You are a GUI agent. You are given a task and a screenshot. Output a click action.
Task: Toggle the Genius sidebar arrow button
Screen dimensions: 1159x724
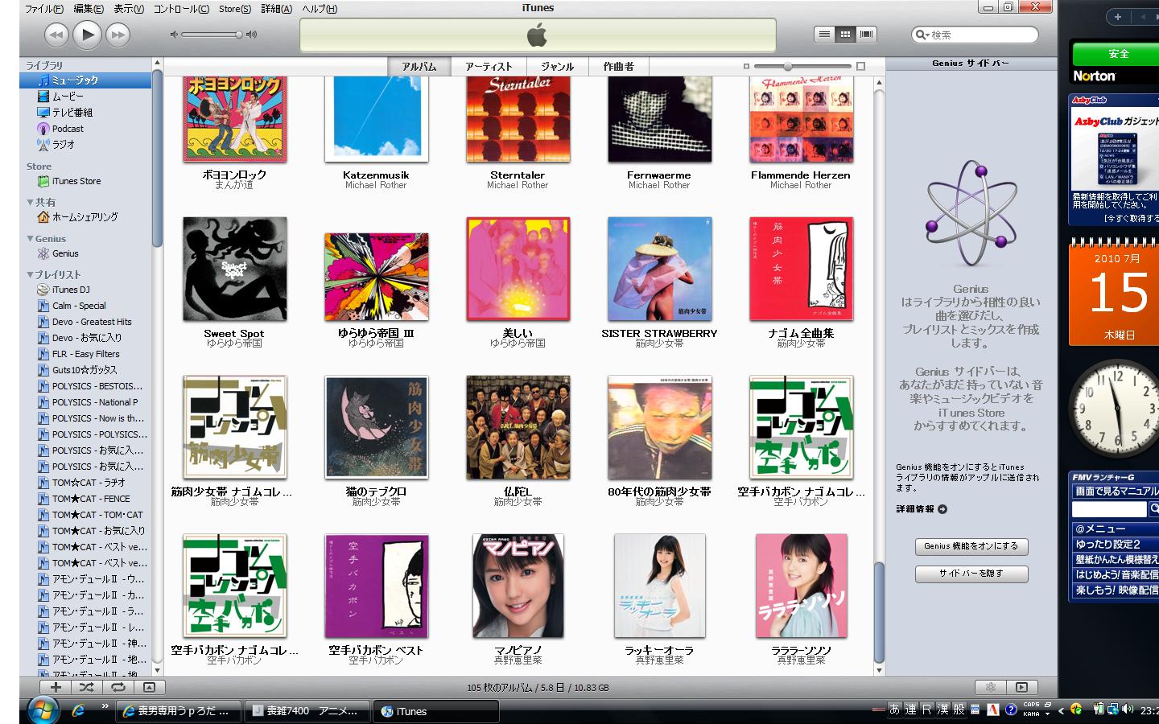(x=1021, y=687)
